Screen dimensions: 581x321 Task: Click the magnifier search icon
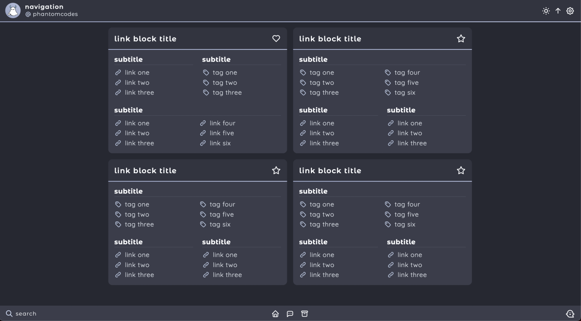pos(9,314)
